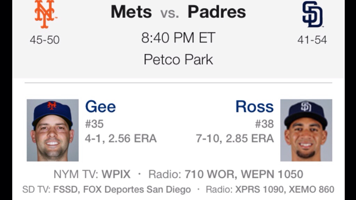The height and width of the screenshot is (200, 356).
Task: Select Ross's 7-10, 2.85 ERA stat line
Action: (x=235, y=139)
